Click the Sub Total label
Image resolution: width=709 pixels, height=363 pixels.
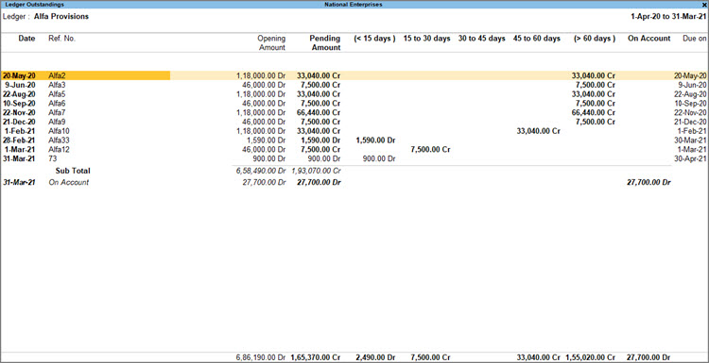click(73, 171)
